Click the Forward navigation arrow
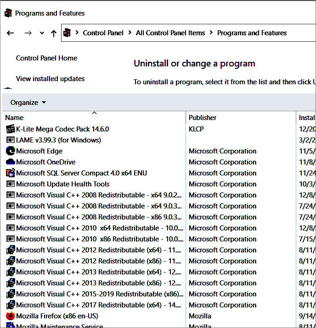This screenshot has width=316, height=328. [28, 33]
